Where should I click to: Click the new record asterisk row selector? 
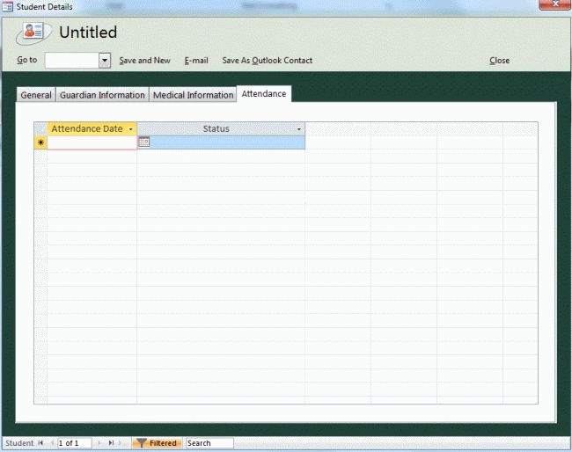(x=40, y=142)
